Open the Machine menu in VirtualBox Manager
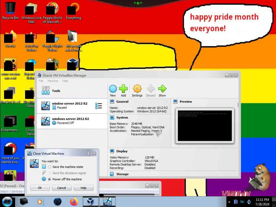The image size is (276, 207). 53,81
